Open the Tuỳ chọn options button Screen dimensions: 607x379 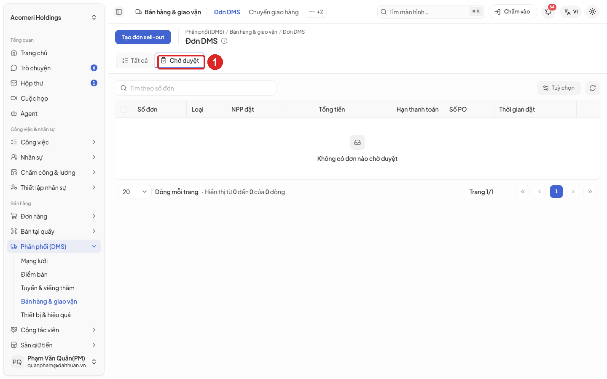pos(559,88)
